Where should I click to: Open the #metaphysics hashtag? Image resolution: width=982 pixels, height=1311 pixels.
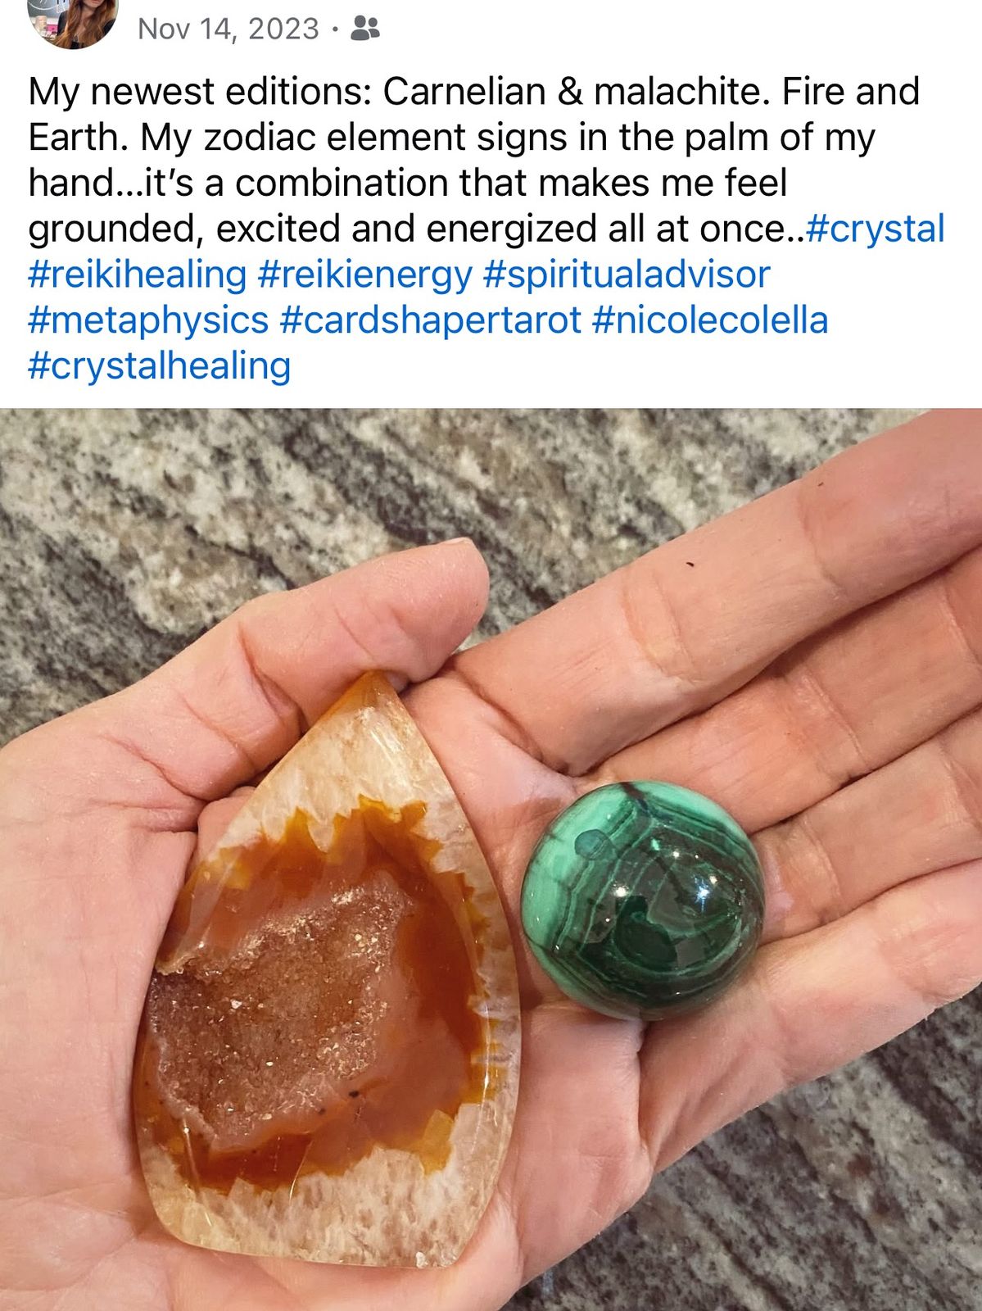(148, 320)
